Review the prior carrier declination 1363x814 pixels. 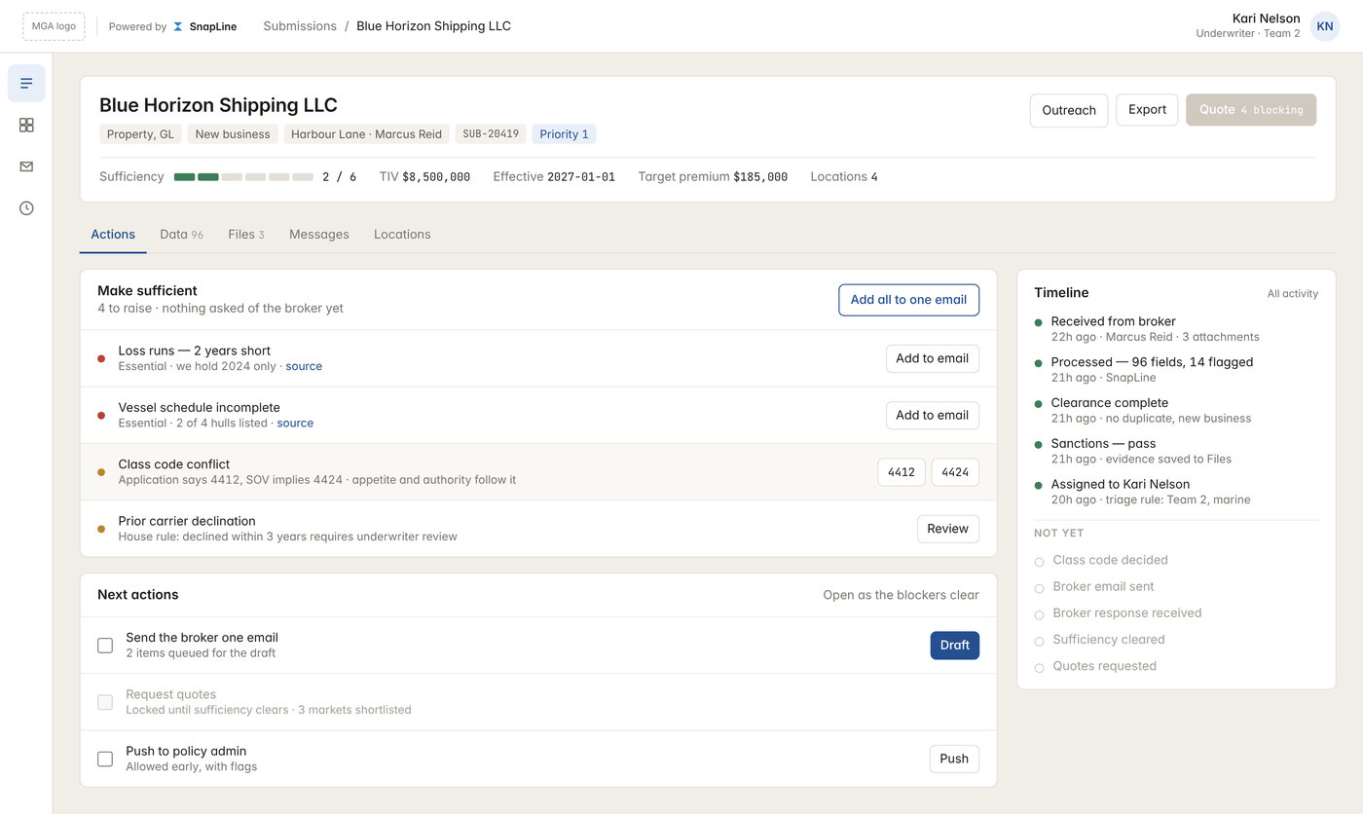(x=947, y=529)
